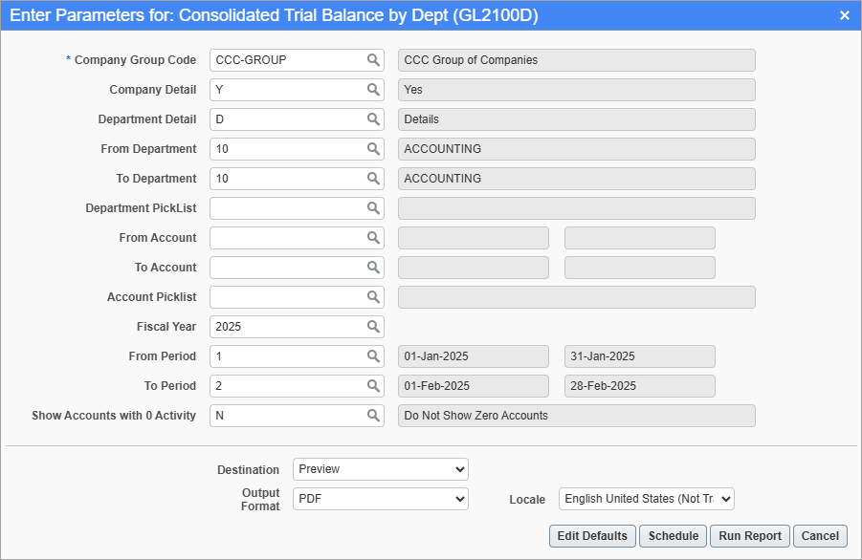Image resolution: width=862 pixels, height=560 pixels.
Task: Open the From Account search
Action: [372, 237]
